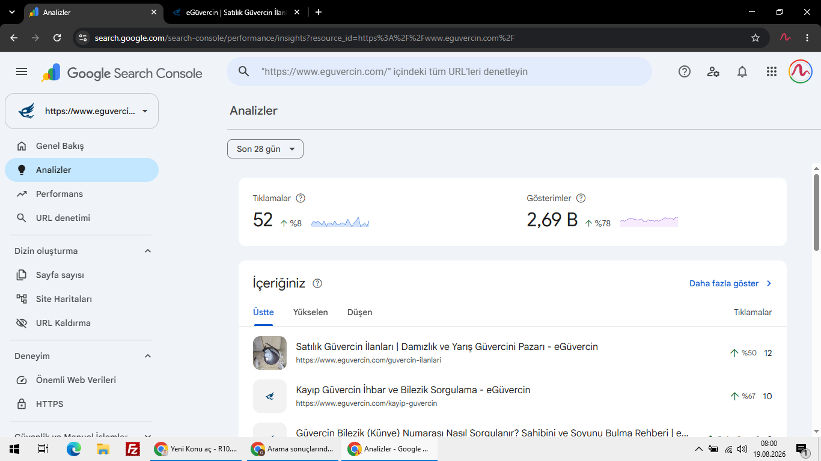Switch to the eGüvercin browser tab

235,12
